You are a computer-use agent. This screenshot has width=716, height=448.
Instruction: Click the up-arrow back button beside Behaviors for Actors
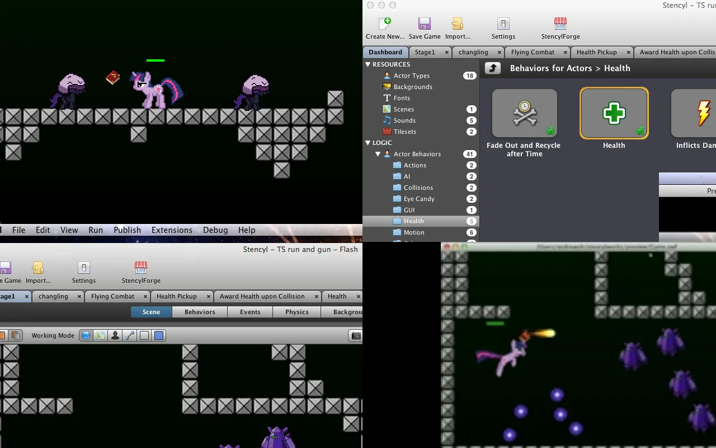tap(492, 68)
